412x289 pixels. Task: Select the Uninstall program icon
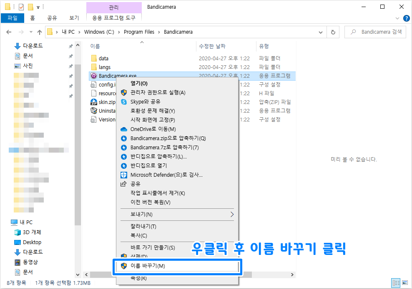[x=94, y=111]
